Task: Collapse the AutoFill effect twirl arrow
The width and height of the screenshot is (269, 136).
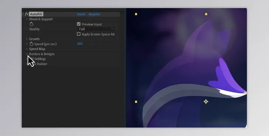Action: point(23,14)
